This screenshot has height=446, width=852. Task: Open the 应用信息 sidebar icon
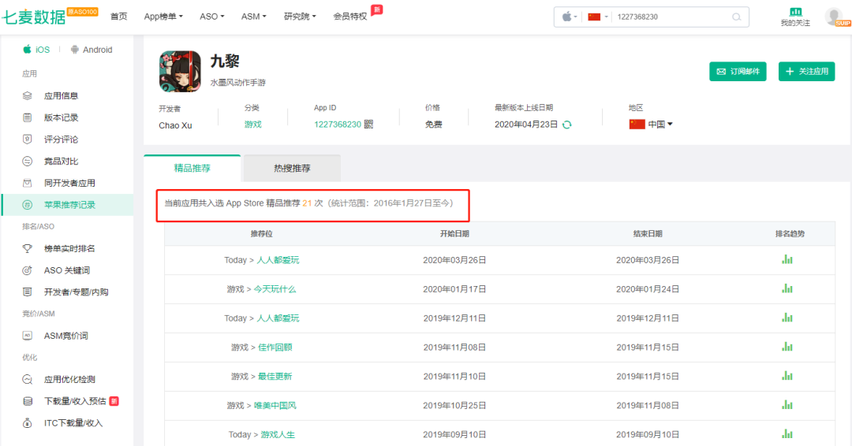click(27, 95)
